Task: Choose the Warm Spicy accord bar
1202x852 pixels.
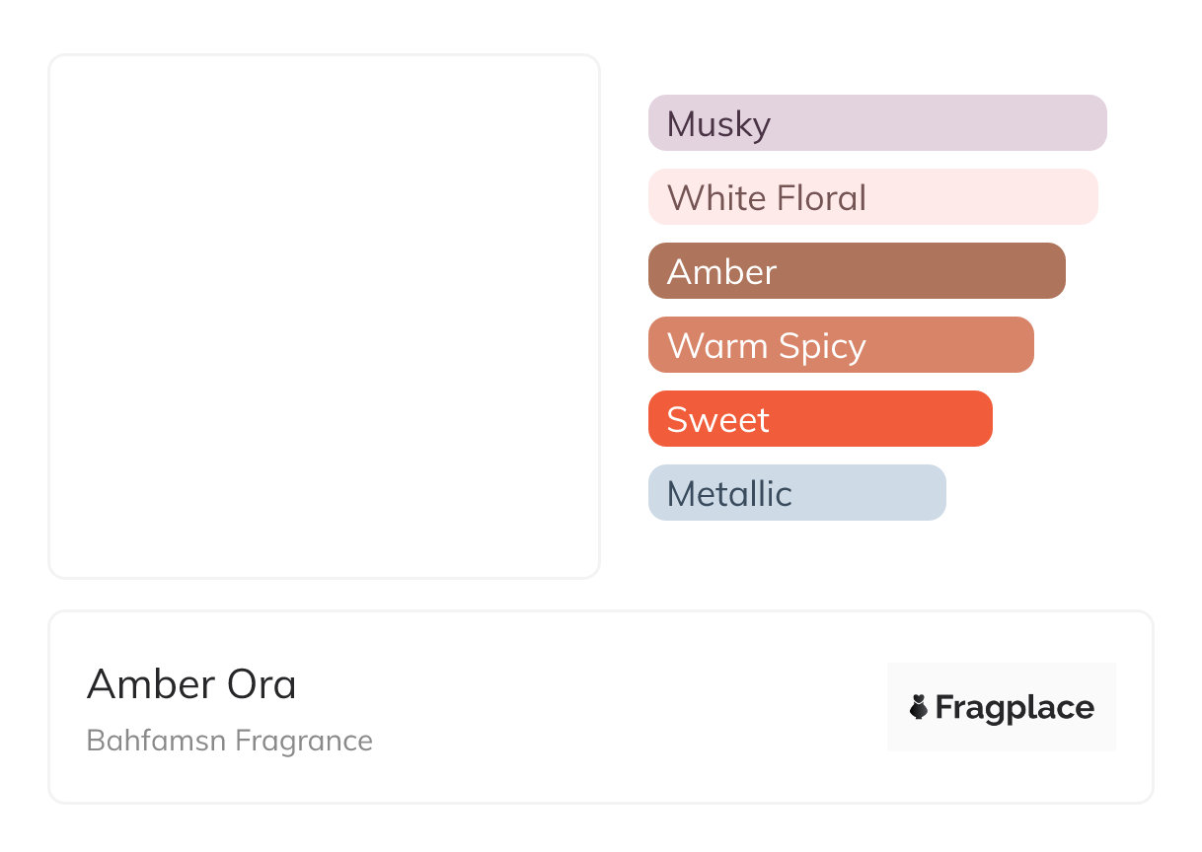Action: point(841,345)
